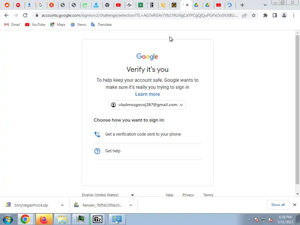Viewport: 300px width, 225px height.
Task: Switch to the green share-arrow tab
Action: coord(85,5)
